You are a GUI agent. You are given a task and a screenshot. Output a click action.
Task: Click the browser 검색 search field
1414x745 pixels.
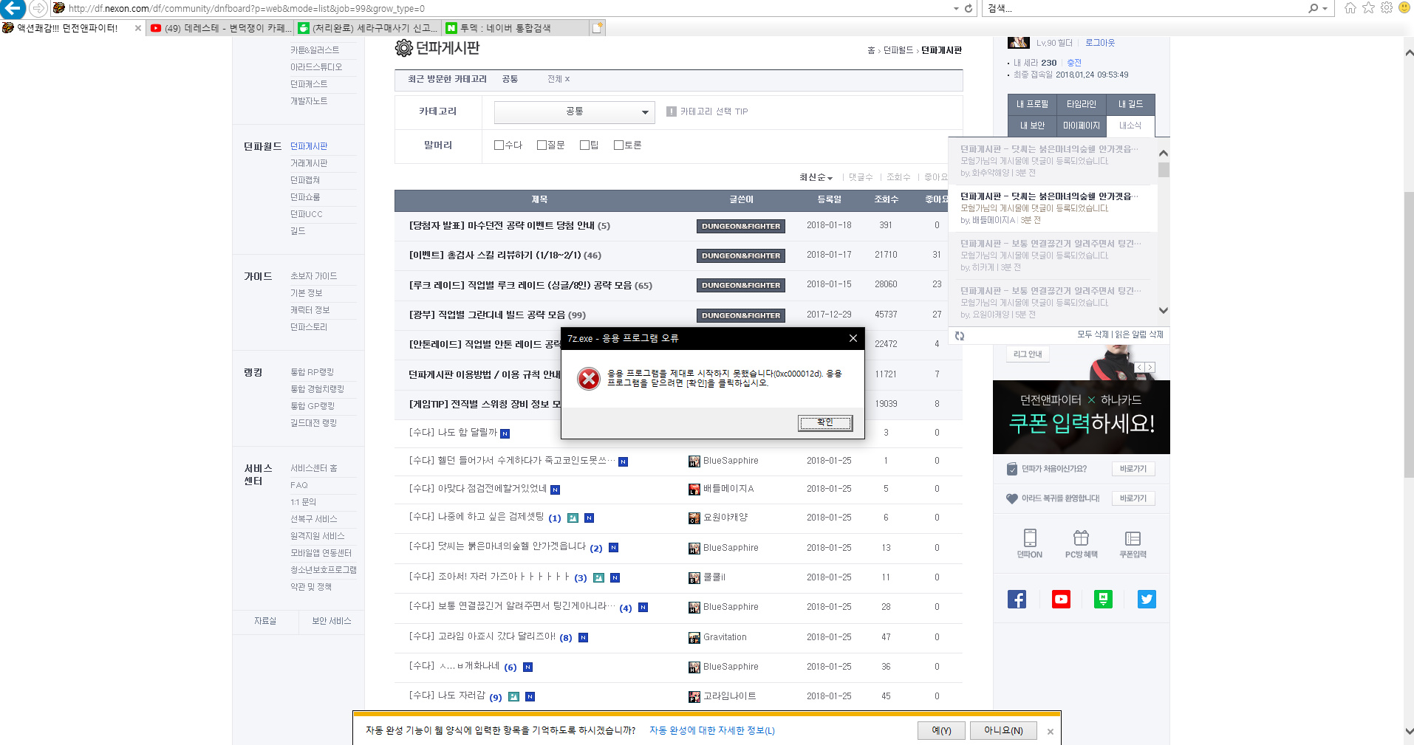point(1145,9)
